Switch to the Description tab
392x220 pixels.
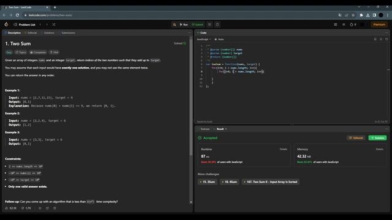coord(12,32)
